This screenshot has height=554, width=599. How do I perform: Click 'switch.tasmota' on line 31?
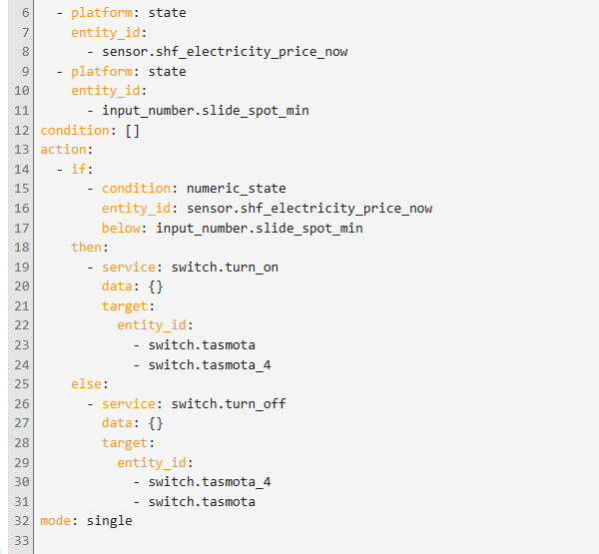coord(201,501)
